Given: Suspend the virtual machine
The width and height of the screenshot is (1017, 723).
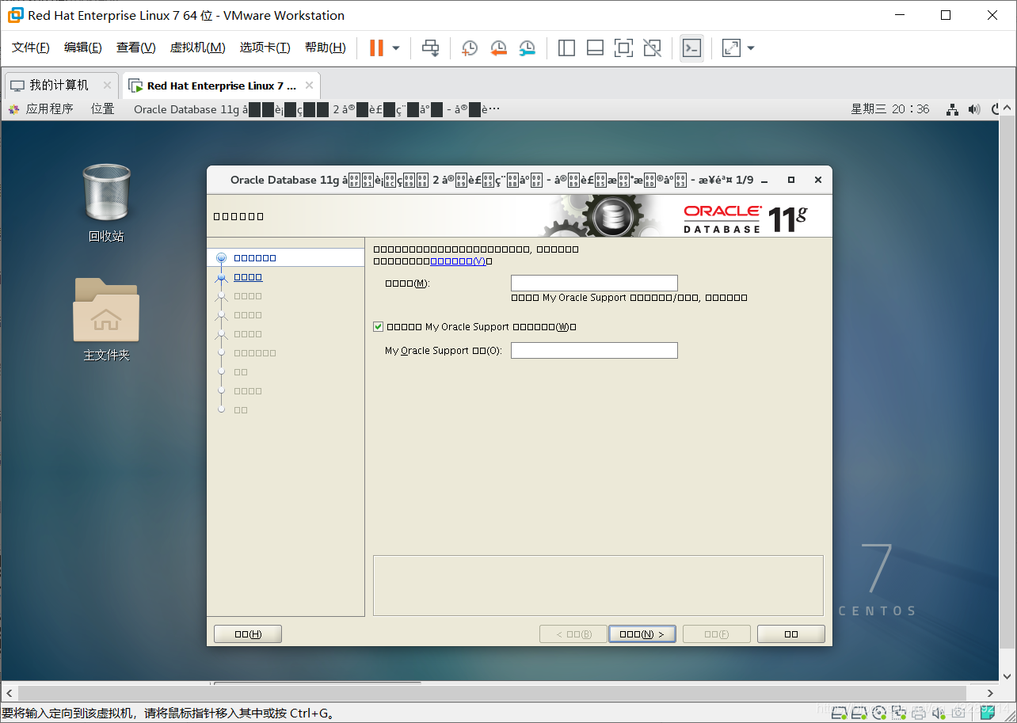Looking at the screenshot, I should (374, 48).
